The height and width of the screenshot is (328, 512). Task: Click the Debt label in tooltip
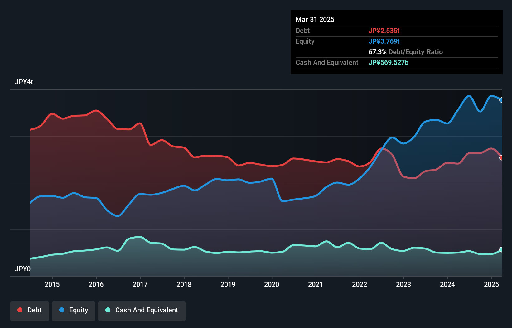click(x=302, y=31)
